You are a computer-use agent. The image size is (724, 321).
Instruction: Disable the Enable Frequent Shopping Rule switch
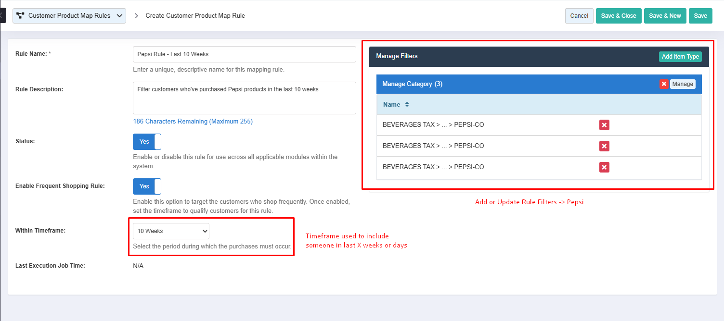[x=147, y=186]
